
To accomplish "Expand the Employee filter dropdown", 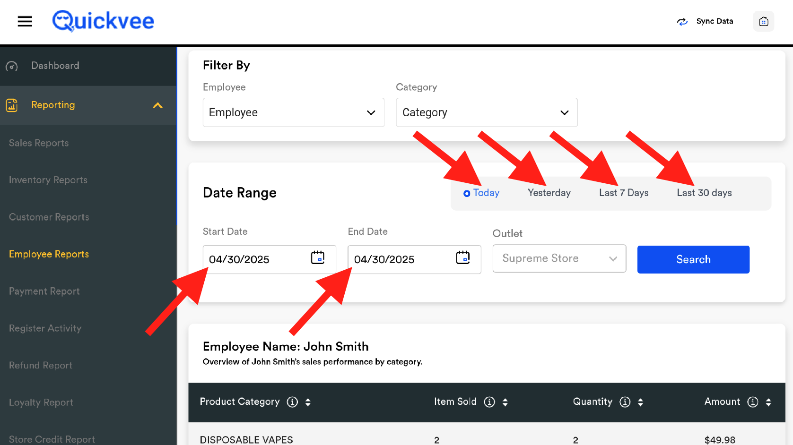I will pos(293,112).
